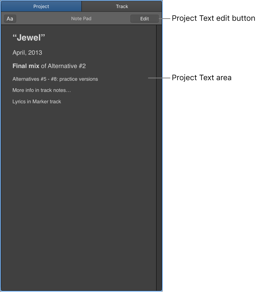Image resolution: width=261 pixels, height=292 pixels.
Task: Click the Edit button in Note Pad
Action: [x=144, y=19]
